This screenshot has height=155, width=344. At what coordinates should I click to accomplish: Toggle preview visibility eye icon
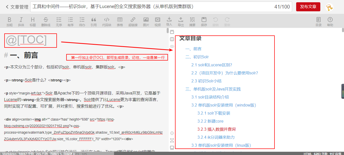tap(172, 46)
